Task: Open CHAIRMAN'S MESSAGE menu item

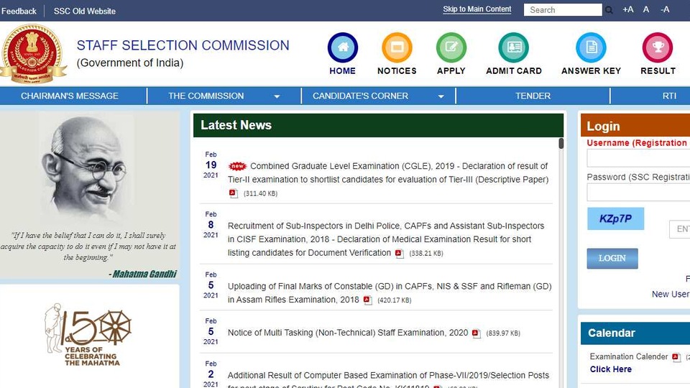Action: (70, 96)
